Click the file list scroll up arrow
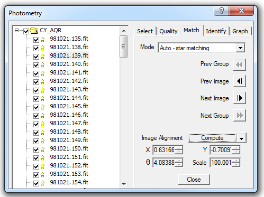Screen dimensions: 264x197 [x=124, y=31]
